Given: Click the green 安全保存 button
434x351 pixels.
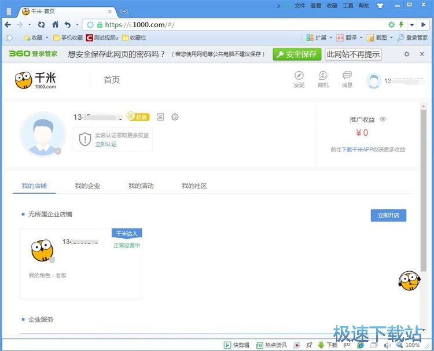Looking at the screenshot, I should pyautogui.click(x=296, y=54).
